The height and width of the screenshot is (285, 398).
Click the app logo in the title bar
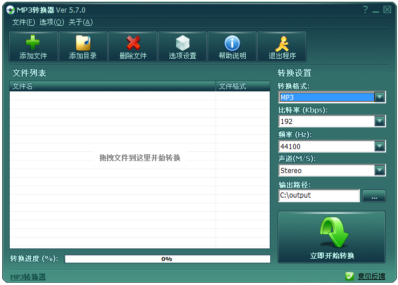pos(10,10)
